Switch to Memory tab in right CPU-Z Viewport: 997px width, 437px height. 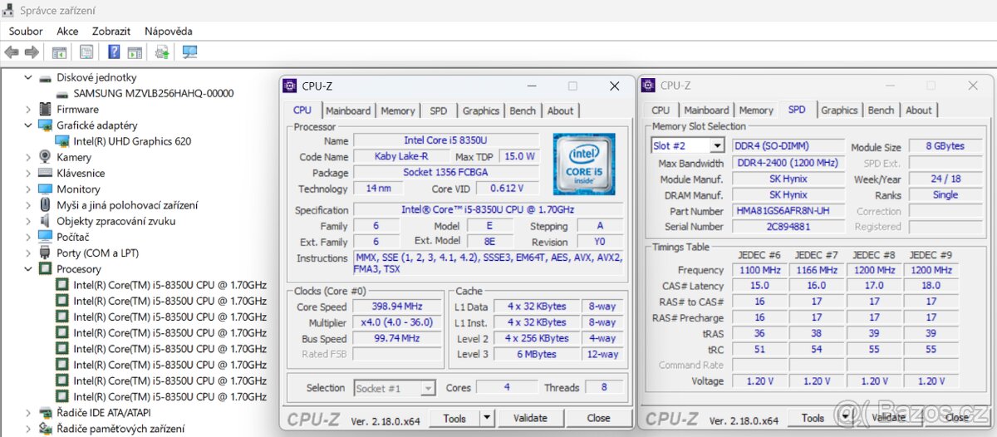tap(756, 110)
